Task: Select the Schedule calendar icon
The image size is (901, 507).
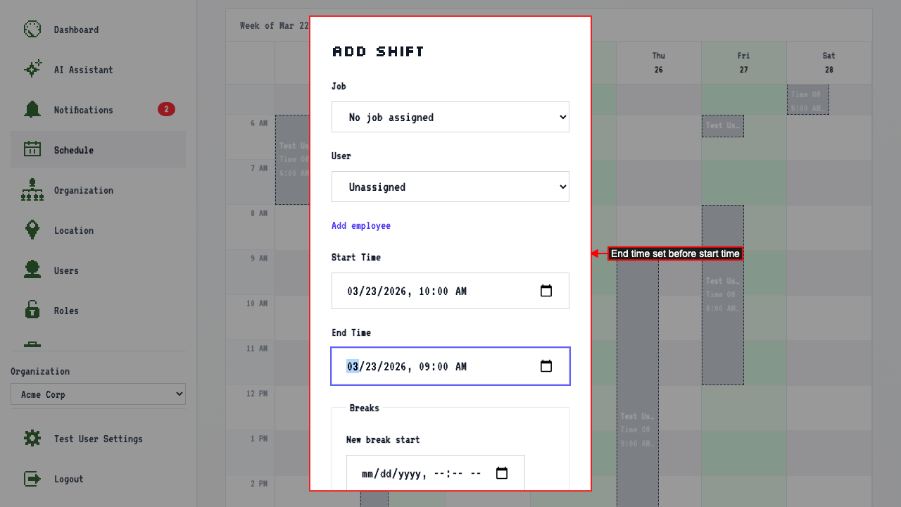Action: pos(32,149)
